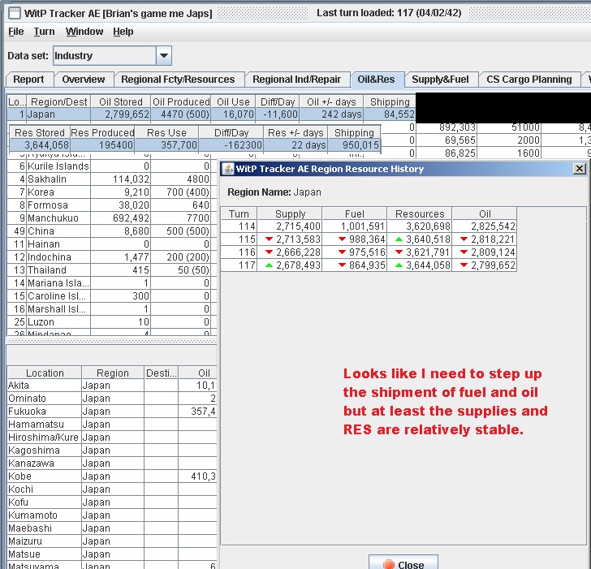
Task: Open the File menu
Action: pos(16,32)
